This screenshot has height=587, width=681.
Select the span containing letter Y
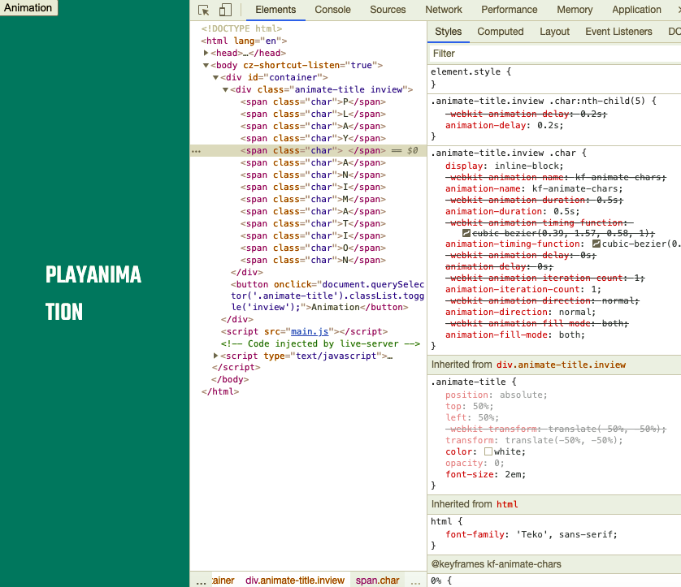(313, 138)
